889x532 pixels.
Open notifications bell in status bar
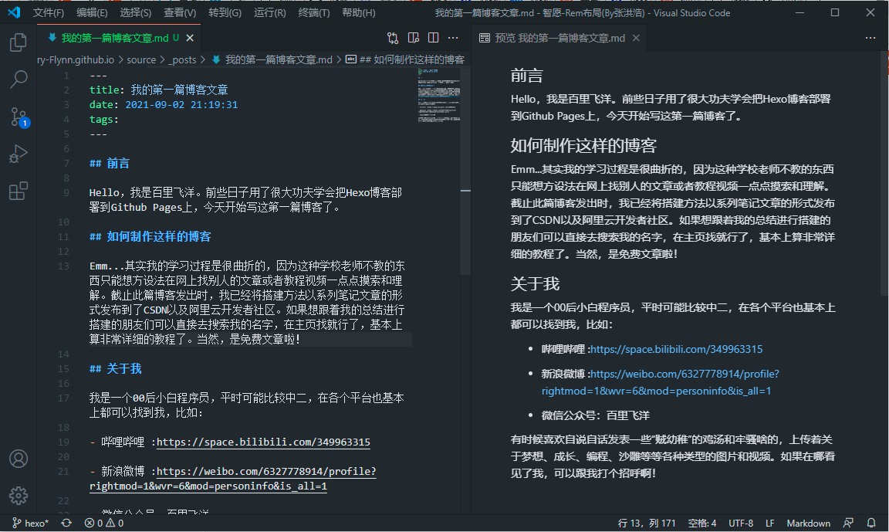point(871,523)
